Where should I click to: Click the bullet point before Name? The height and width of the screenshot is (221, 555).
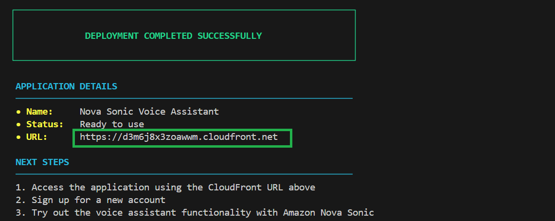pos(18,112)
